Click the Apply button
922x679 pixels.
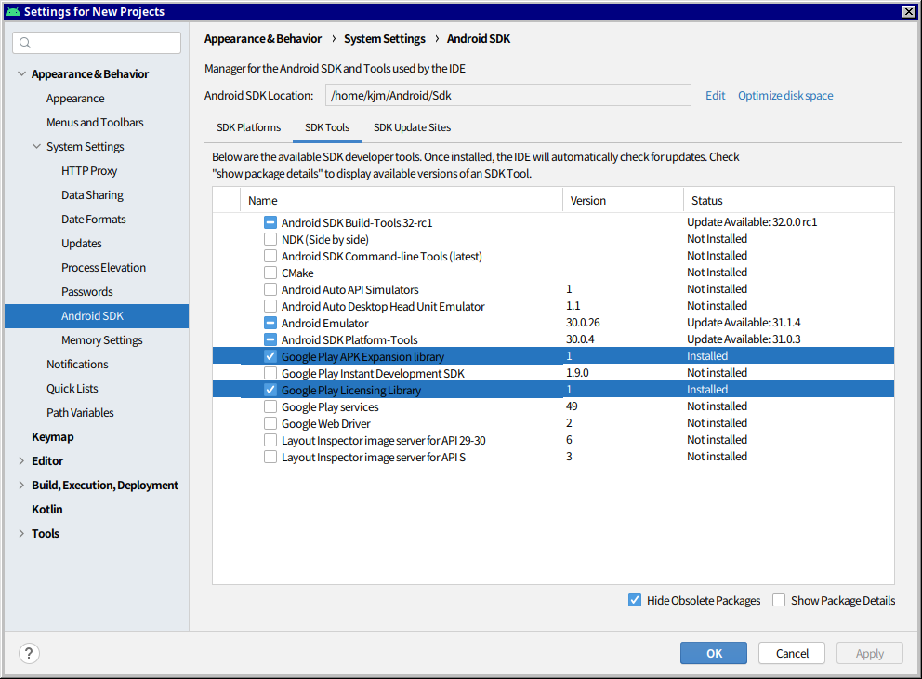click(870, 653)
